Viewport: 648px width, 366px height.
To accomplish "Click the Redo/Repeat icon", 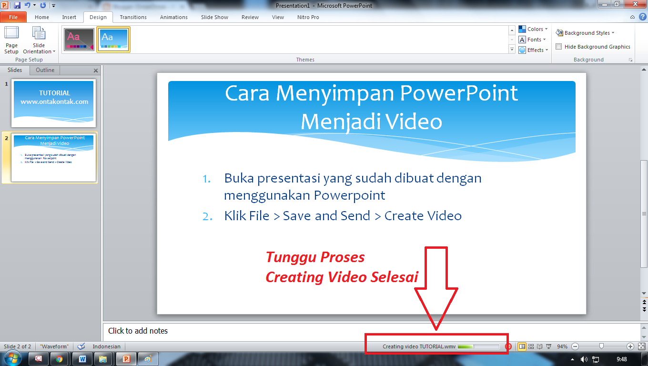I will point(43,5).
